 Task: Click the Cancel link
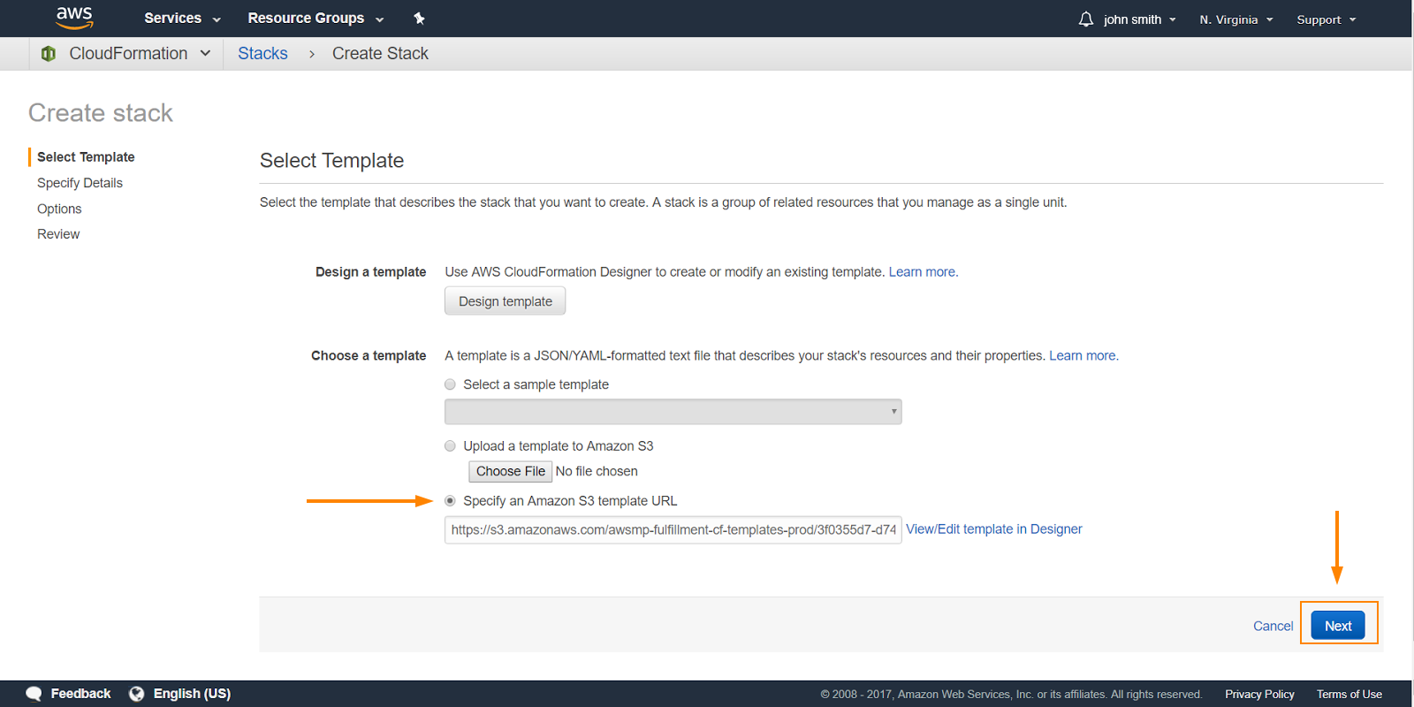coord(1273,626)
